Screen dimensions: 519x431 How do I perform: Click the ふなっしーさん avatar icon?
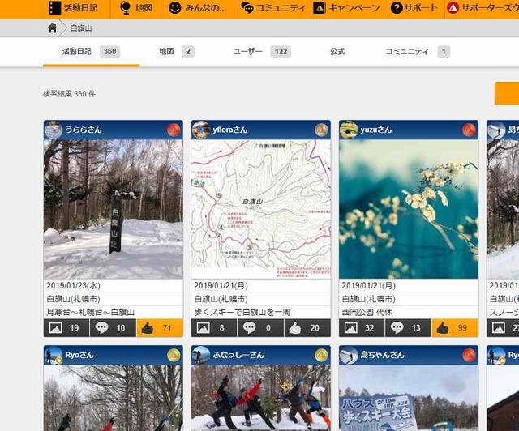click(201, 355)
